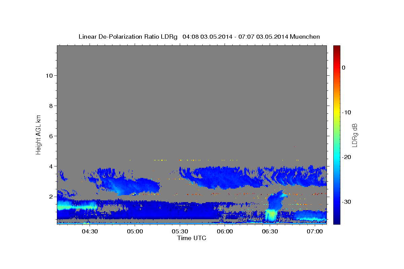
Task: Click the colorbar value -10
Action: tap(346, 112)
